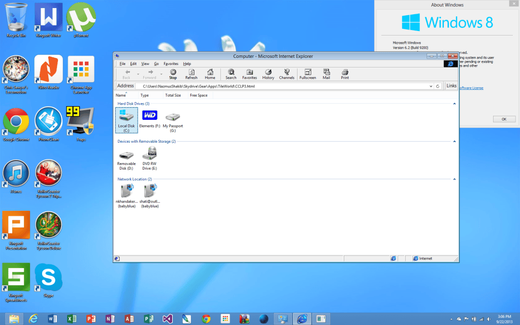Open the File menu
This screenshot has width=520, height=325.
click(x=122, y=63)
